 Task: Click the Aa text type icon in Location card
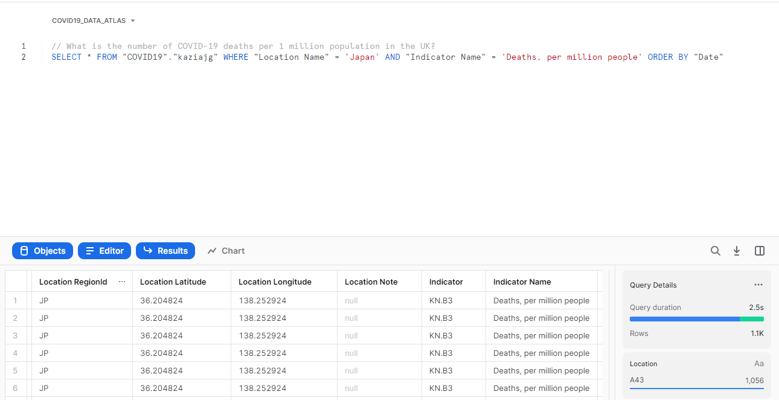[x=759, y=364]
